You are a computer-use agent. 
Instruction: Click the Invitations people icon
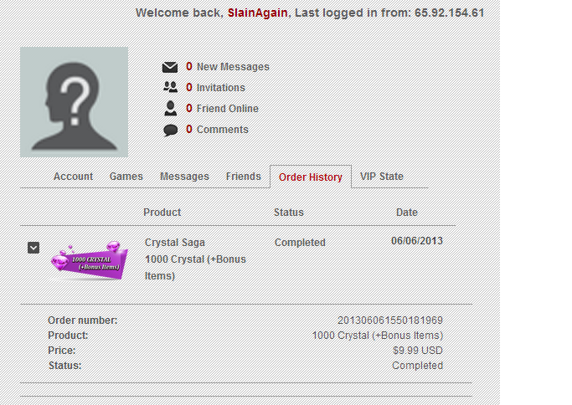point(170,87)
